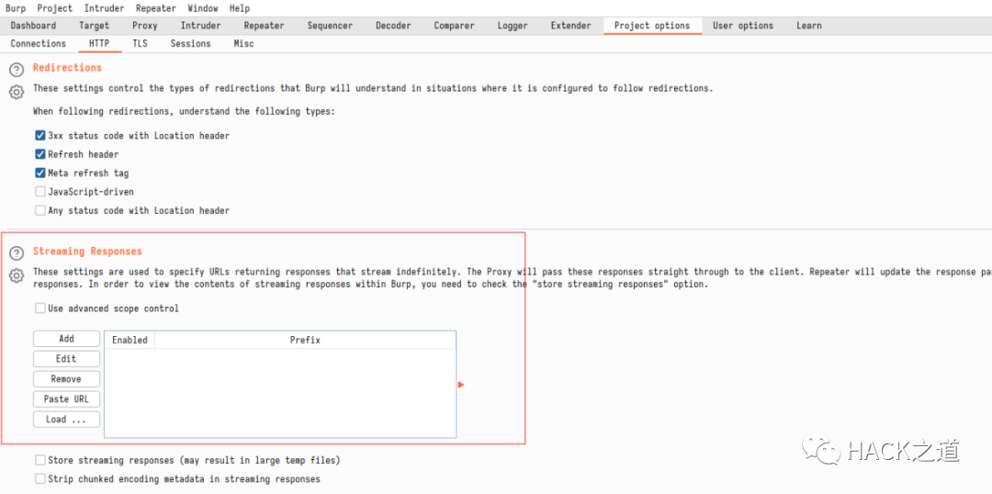Switch to Intruder tab

pos(200,26)
